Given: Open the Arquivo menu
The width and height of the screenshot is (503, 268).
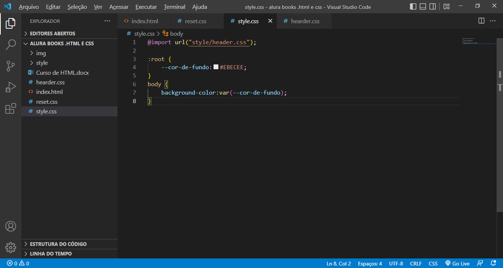Looking at the screenshot, I should pyautogui.click(x=29, y=7).
